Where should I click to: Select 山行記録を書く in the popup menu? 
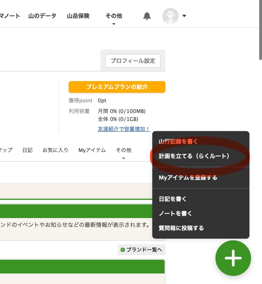coord(178,141)
